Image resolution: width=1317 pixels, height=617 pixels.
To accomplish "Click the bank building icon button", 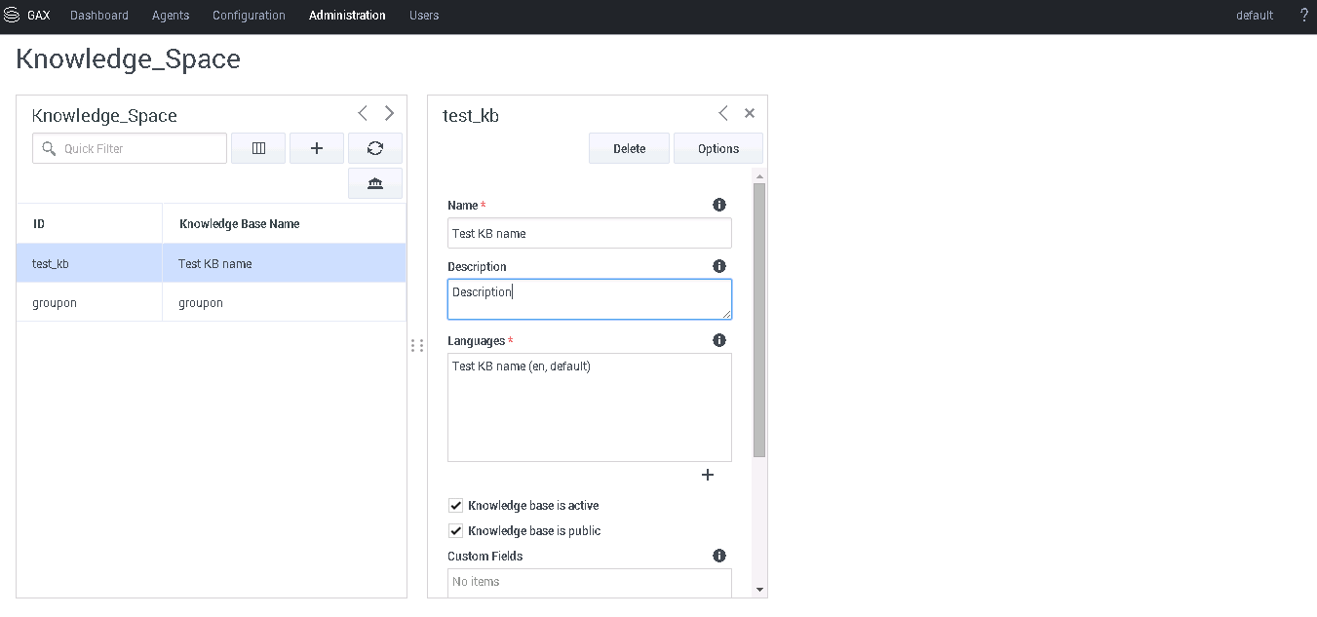I will click(375, 183).
